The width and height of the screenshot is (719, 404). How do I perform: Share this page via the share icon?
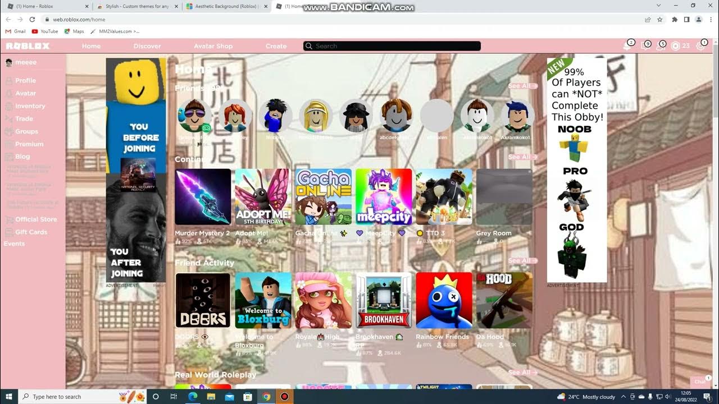point(648,19)
